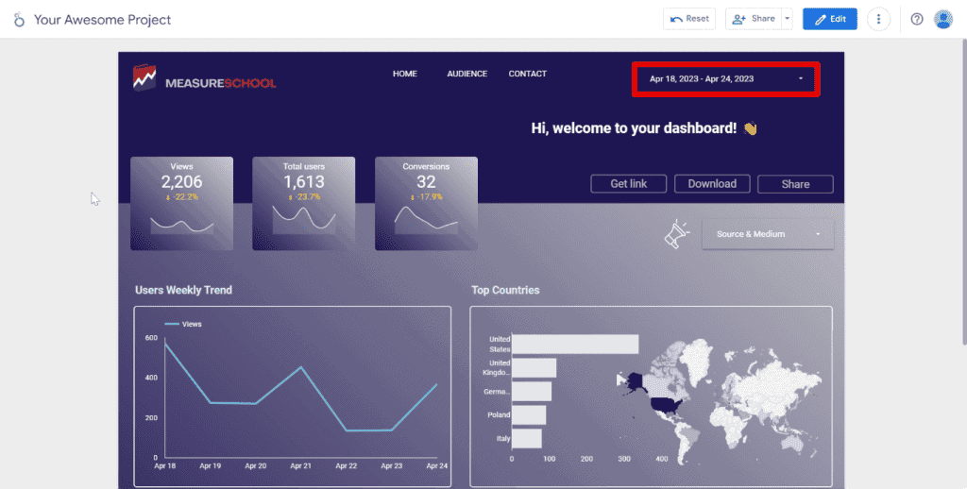
Task: Open the date range picker Apr 18 - Apr 24
Action: tap(726, 79)
